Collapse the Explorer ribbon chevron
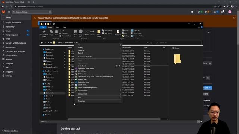This screenshot has height=134, width=239. (x=199, y=27)
